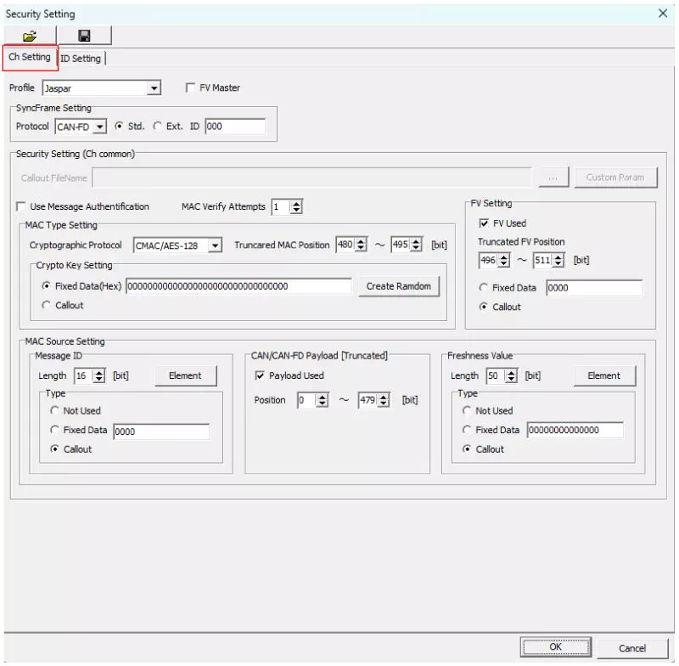Image resolution: width=679 pixels, height=666 pixels.
Task: Click the Create Ramdom button
Action: [x=398, y=286]
